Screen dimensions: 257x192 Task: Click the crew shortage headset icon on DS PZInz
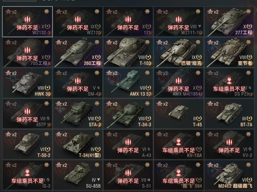[229, 81]
